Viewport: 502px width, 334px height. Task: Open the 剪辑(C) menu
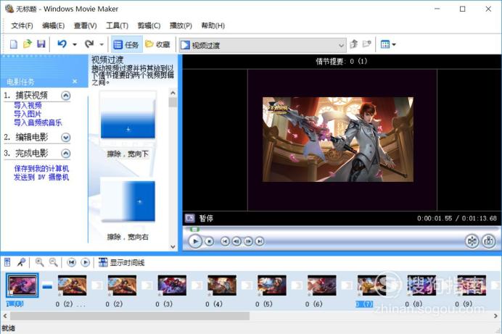(x=149, y=25)
